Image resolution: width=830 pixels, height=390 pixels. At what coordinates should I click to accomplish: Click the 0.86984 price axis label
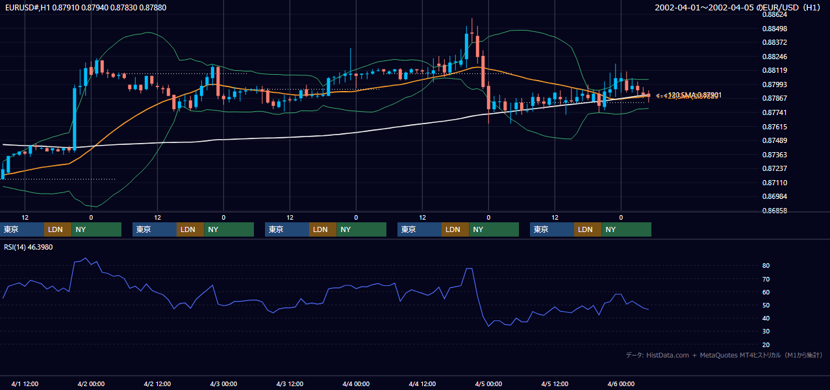point(774,196)
